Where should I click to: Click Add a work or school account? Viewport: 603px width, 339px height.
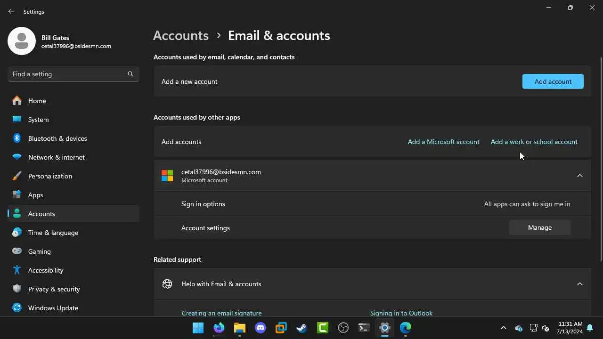(x=534, y=142)
